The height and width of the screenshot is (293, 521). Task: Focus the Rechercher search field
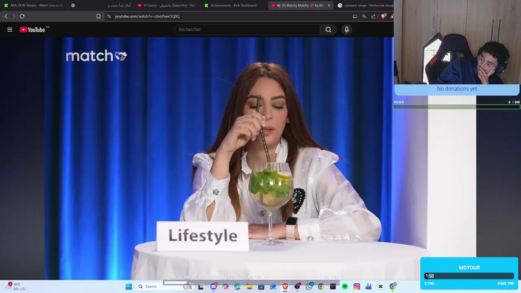247,29
